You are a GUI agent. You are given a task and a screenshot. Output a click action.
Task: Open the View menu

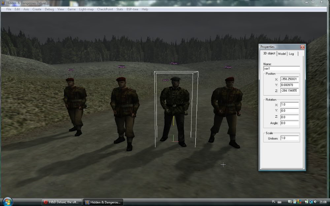pos(61,9)
